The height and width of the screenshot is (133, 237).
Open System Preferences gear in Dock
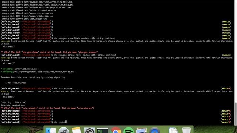coord(90,130)
